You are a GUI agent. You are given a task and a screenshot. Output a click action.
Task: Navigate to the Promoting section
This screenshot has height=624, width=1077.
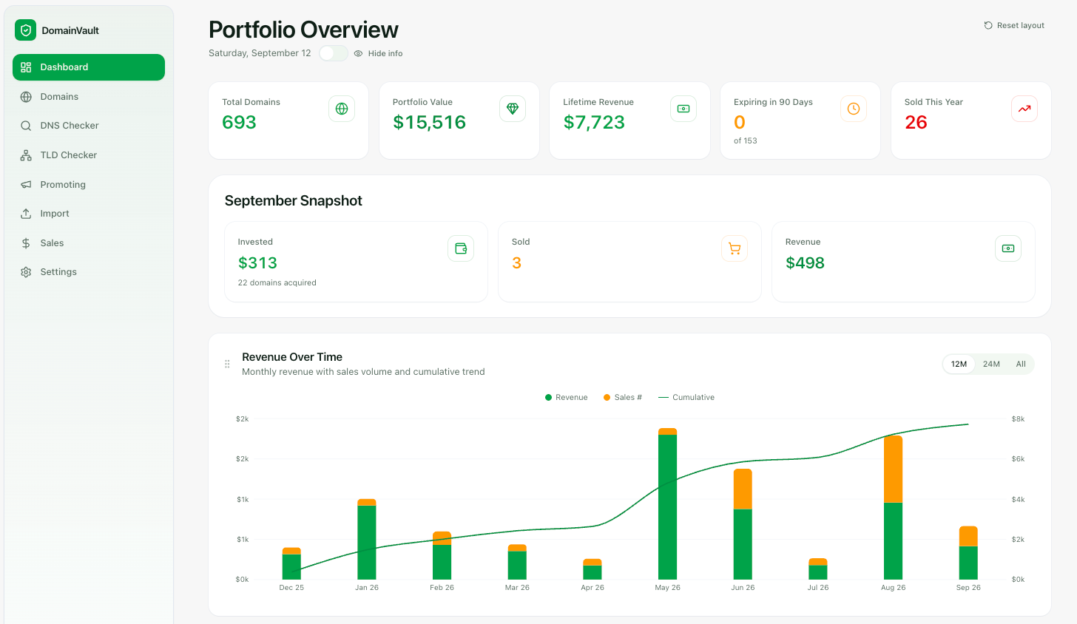[x=89, y=185]
